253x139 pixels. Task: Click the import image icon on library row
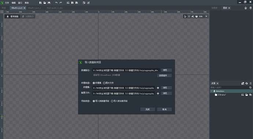(x=242, y=95)
